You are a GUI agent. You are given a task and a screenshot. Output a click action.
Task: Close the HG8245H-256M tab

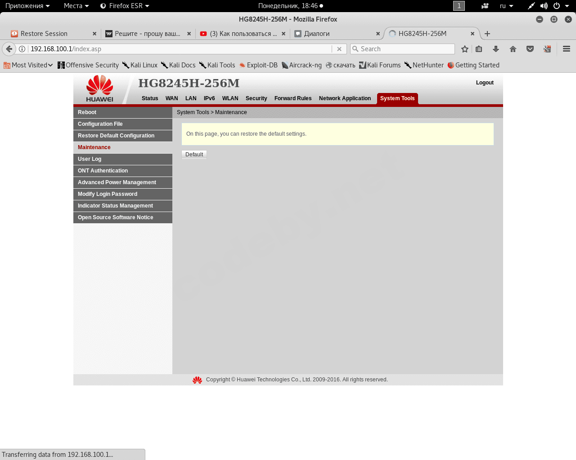coord(472,34)
